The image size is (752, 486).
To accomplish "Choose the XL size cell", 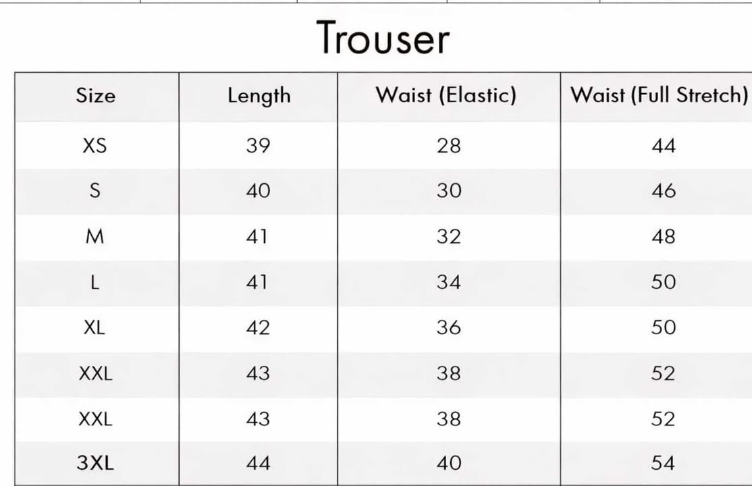I will pos(95,327).
